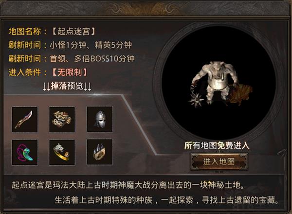This screenshot has height=214, width=292.
Task: Click the 掉落预览 header label
Action: [x=67, y=86]
